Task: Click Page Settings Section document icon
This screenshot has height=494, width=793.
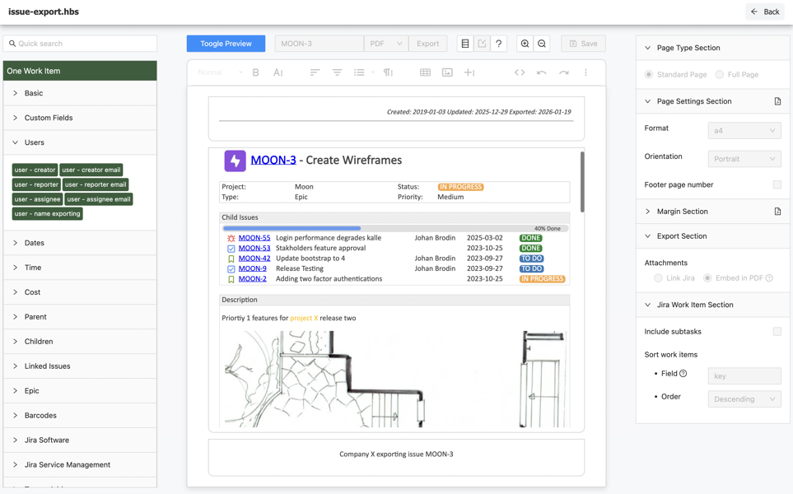Action: 778,101
